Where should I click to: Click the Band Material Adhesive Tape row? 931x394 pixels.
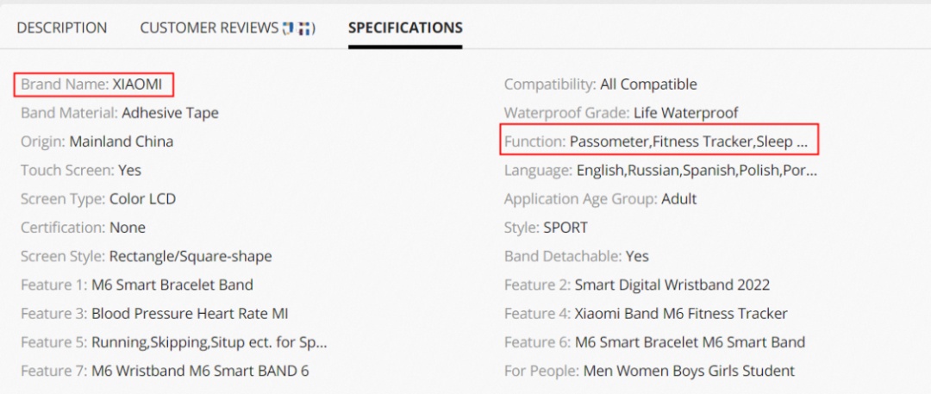[x=119, y=113]
